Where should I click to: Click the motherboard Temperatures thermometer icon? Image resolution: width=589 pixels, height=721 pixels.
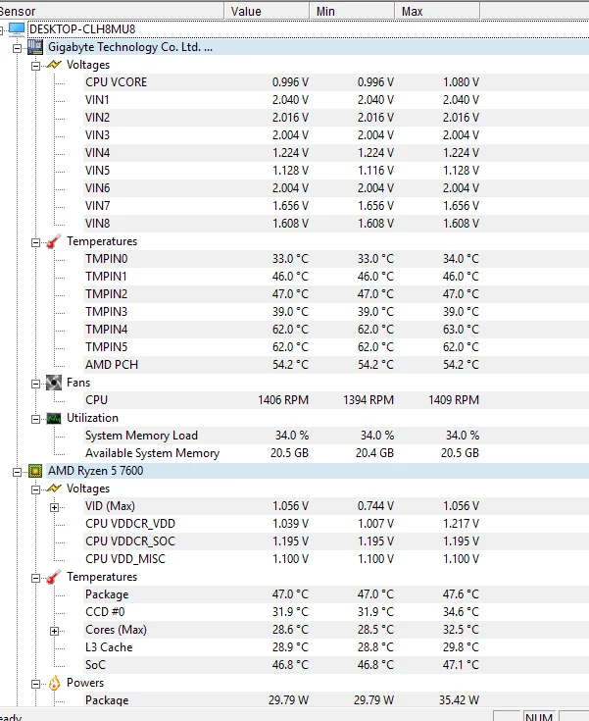point(54,241)
